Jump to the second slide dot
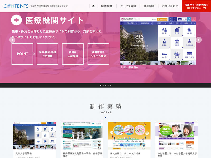Screen dimensions: 211x158 pos(103,85)
